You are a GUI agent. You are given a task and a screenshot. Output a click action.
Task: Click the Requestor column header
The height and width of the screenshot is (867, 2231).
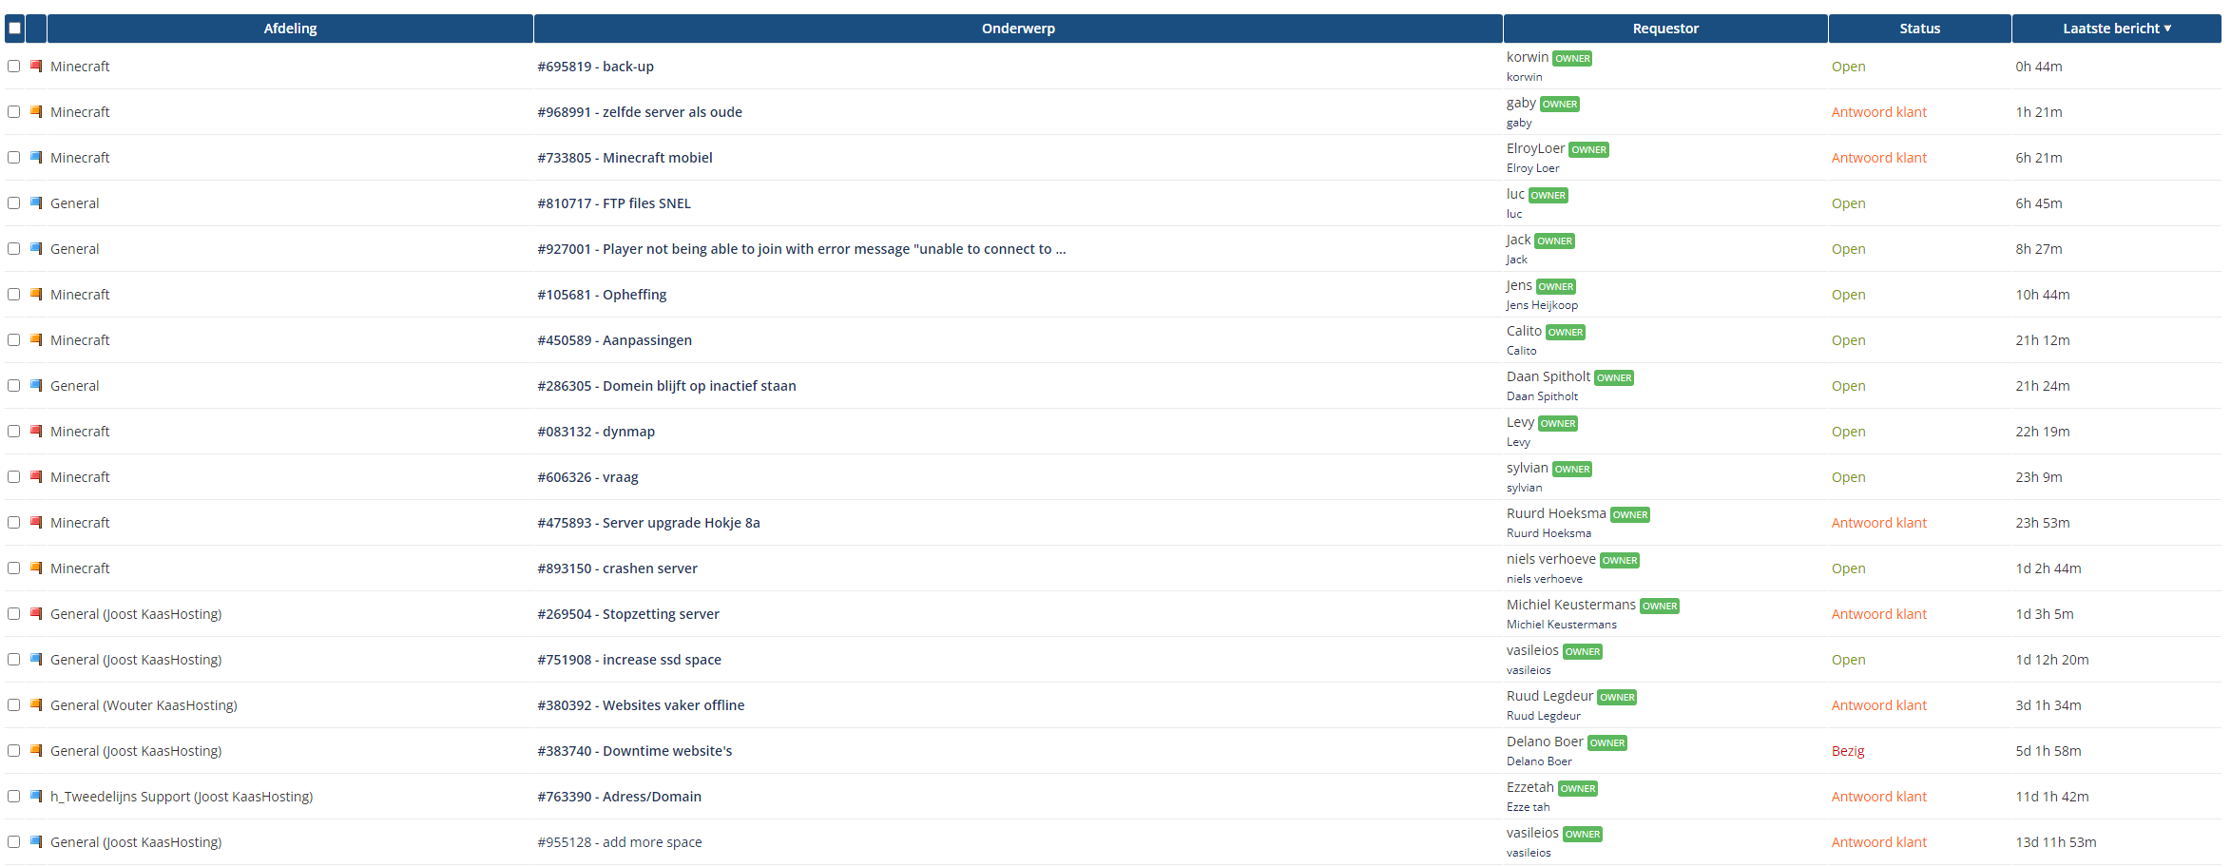point(1664,29)
